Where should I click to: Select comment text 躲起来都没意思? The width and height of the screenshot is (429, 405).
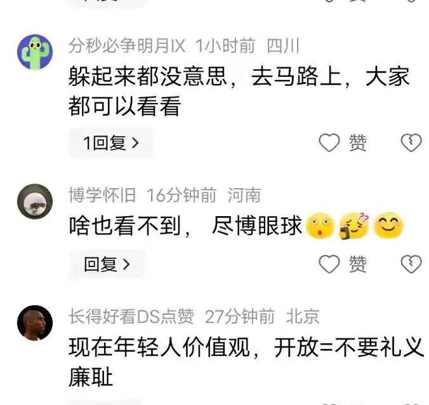point(148,76)
